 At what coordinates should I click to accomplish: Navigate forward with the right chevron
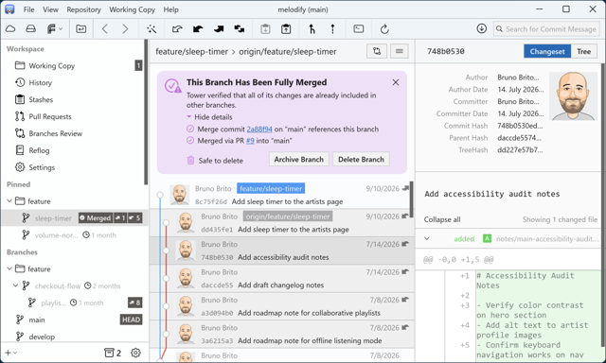pyautogui.click(x=125, y=29)
